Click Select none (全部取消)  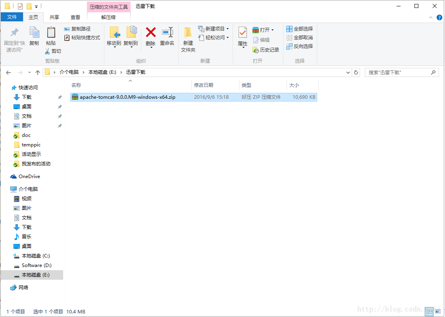coord(299,37)
